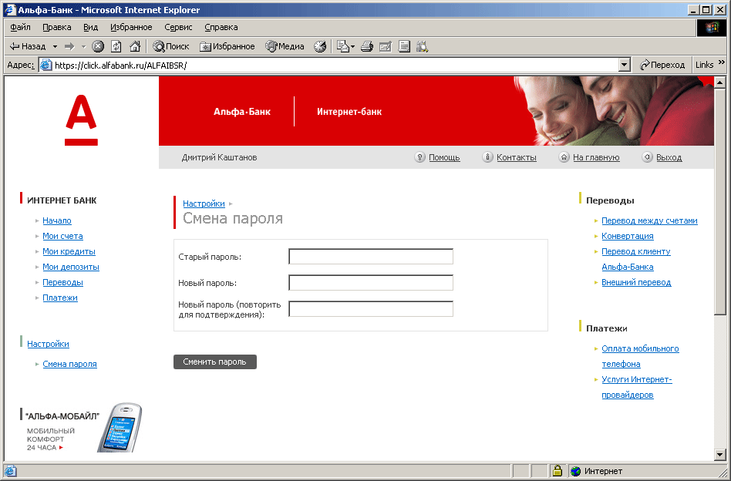The height and width of the screenshot is (481, 731).
Task: Stop page loading with the Stop icon
Action: 98,46
